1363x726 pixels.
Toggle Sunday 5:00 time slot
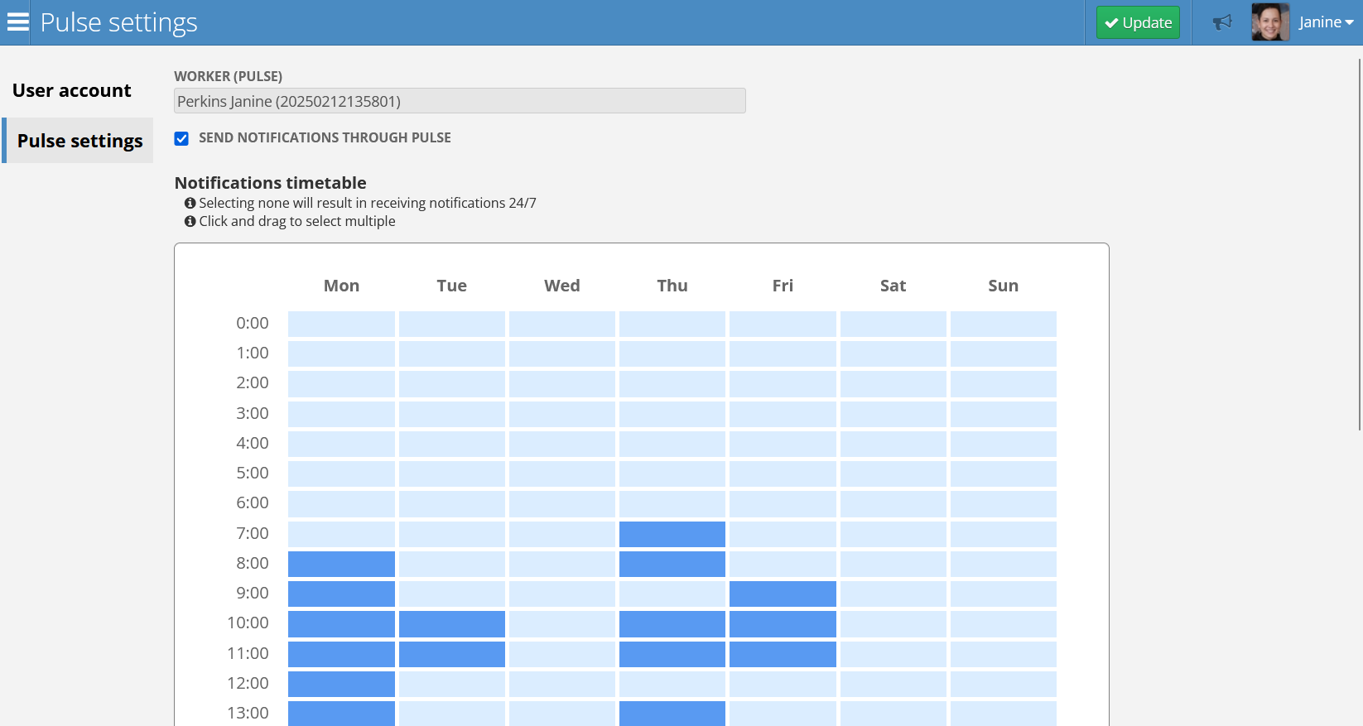(x=1004, y=474)
